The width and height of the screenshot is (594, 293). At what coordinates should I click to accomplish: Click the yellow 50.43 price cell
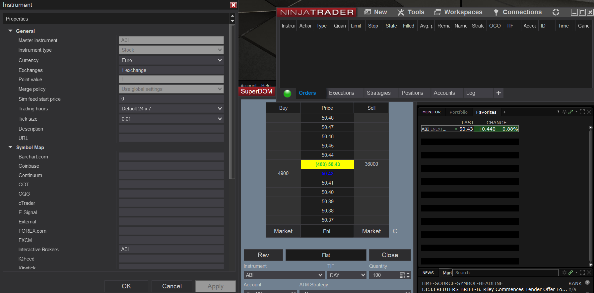coord(327,164)
